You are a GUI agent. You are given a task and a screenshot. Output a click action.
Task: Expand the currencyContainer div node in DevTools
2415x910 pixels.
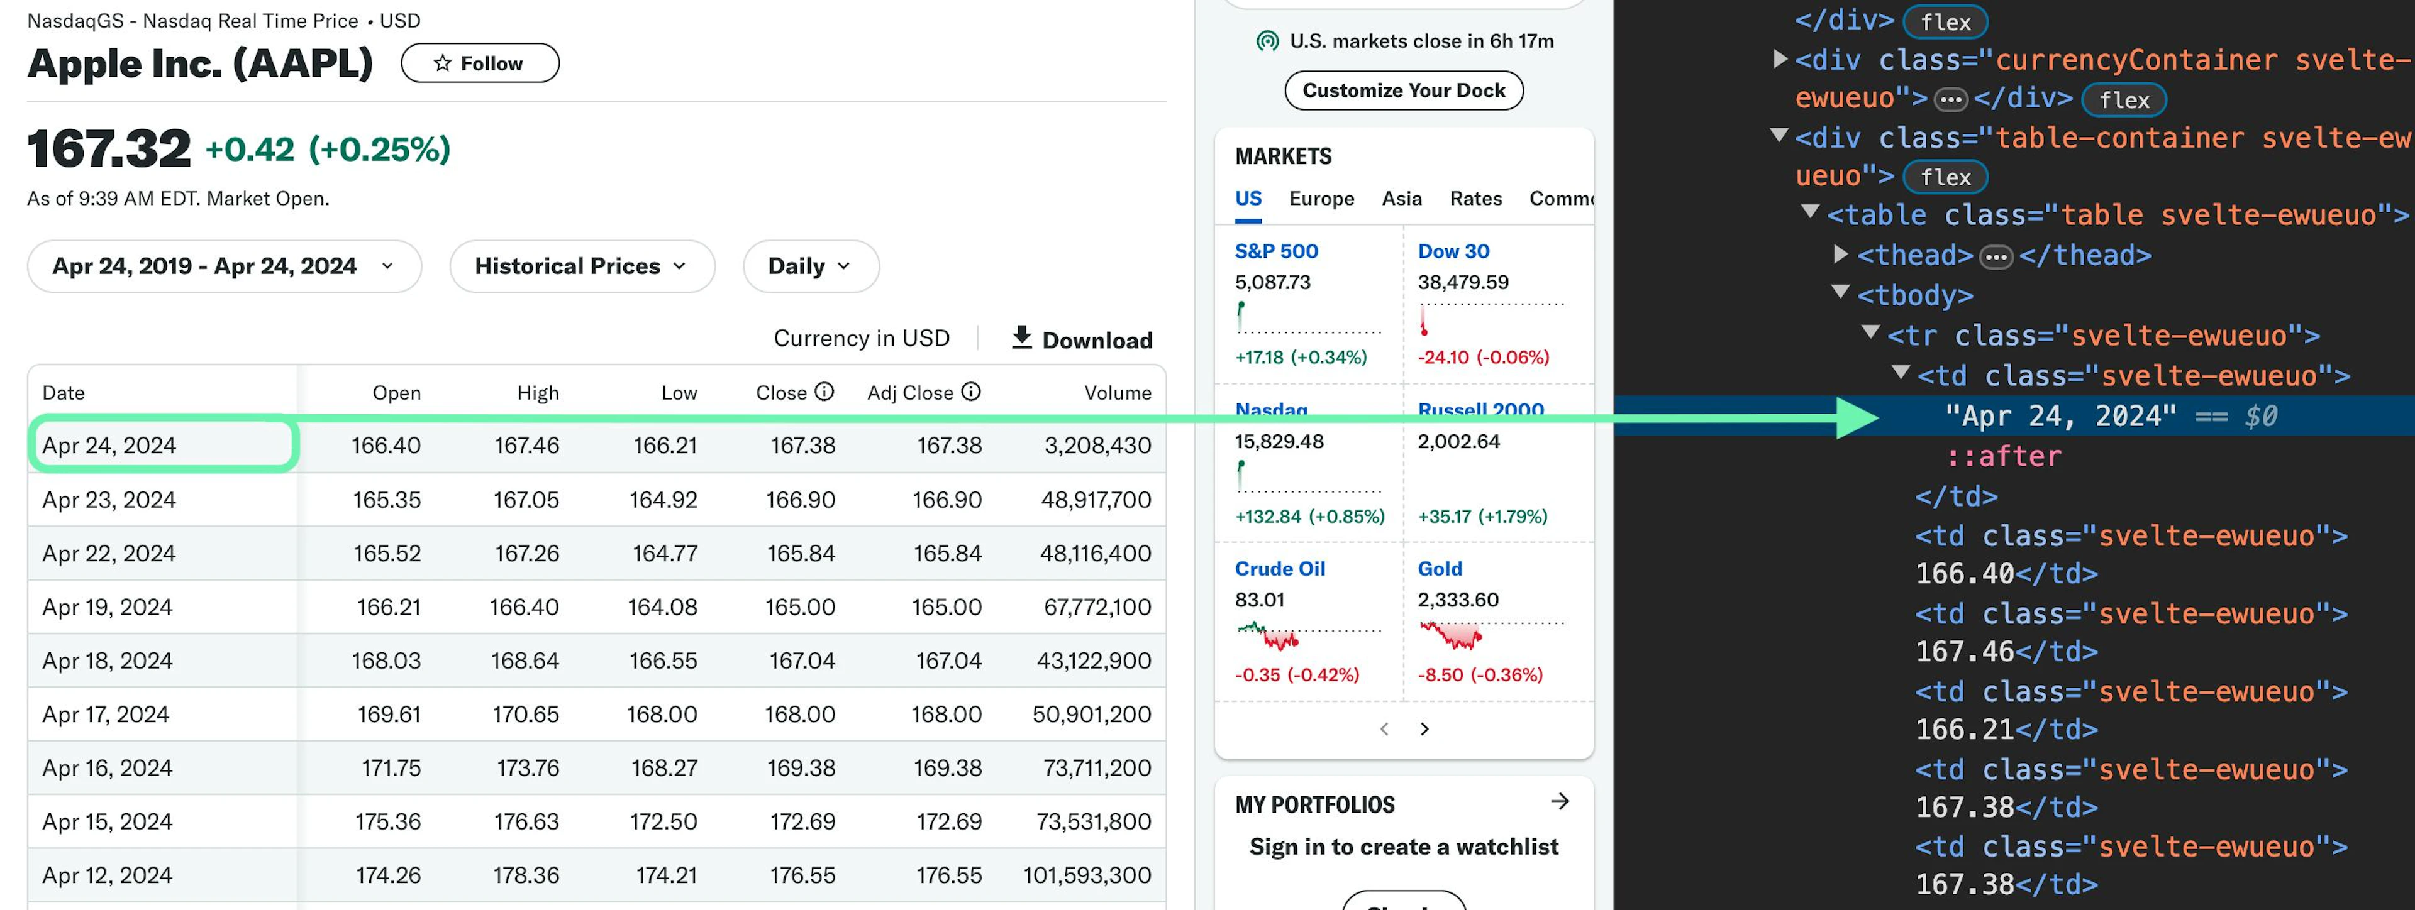(x=1779, y=59)
